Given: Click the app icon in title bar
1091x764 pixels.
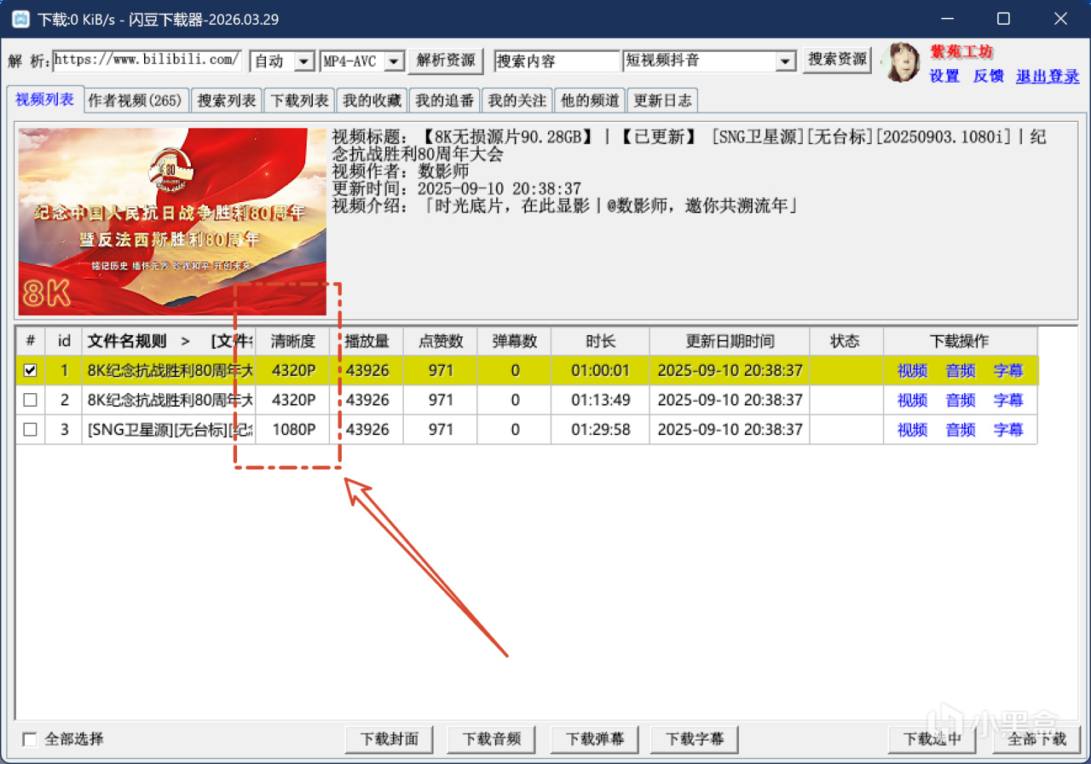Looking at the screenshot, I should [x=18, y=19].
